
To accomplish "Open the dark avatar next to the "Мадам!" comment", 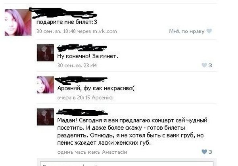I will tap(45, 117).
